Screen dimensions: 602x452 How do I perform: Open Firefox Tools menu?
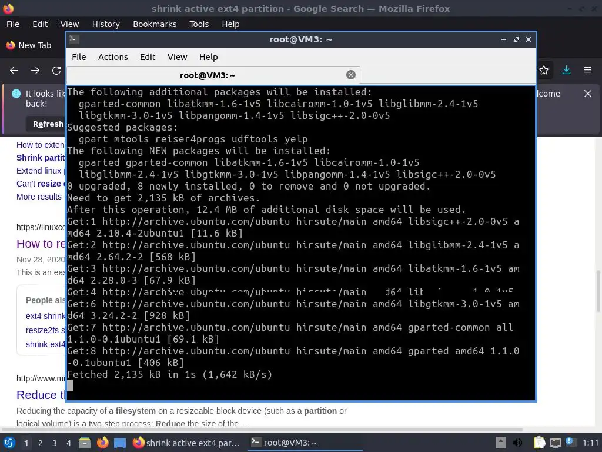coord(199,24)
